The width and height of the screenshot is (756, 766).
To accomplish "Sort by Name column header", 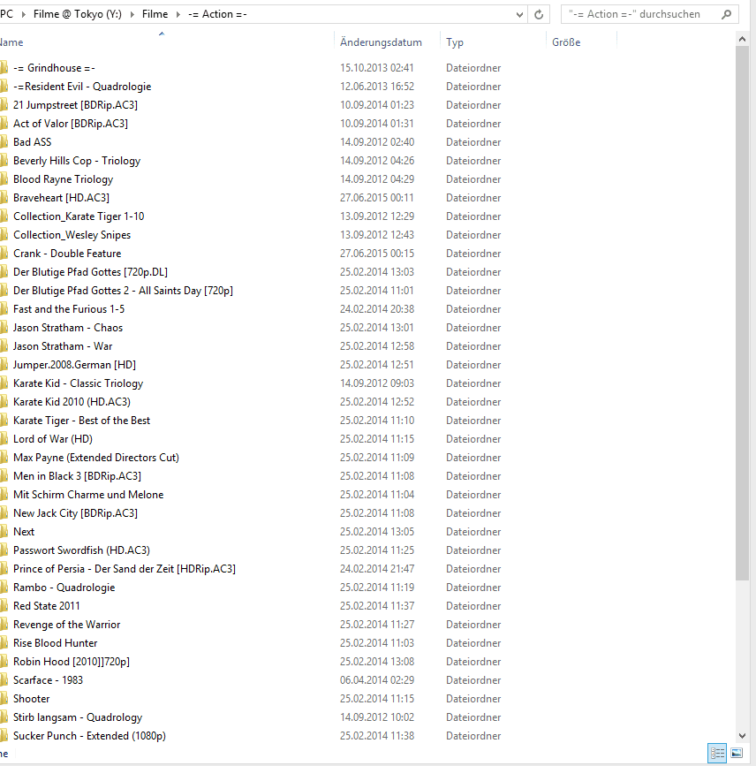I will pos(11,42).
